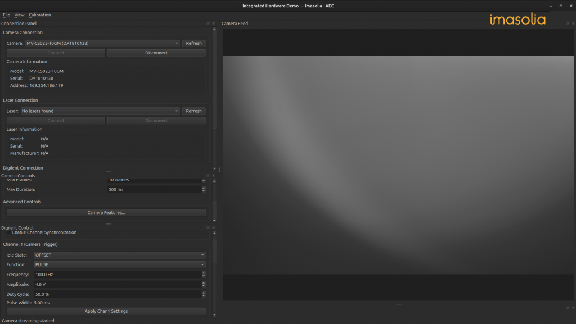
Task: Increase Frequency with the up arrow
Action: click(x=204, y=273)
